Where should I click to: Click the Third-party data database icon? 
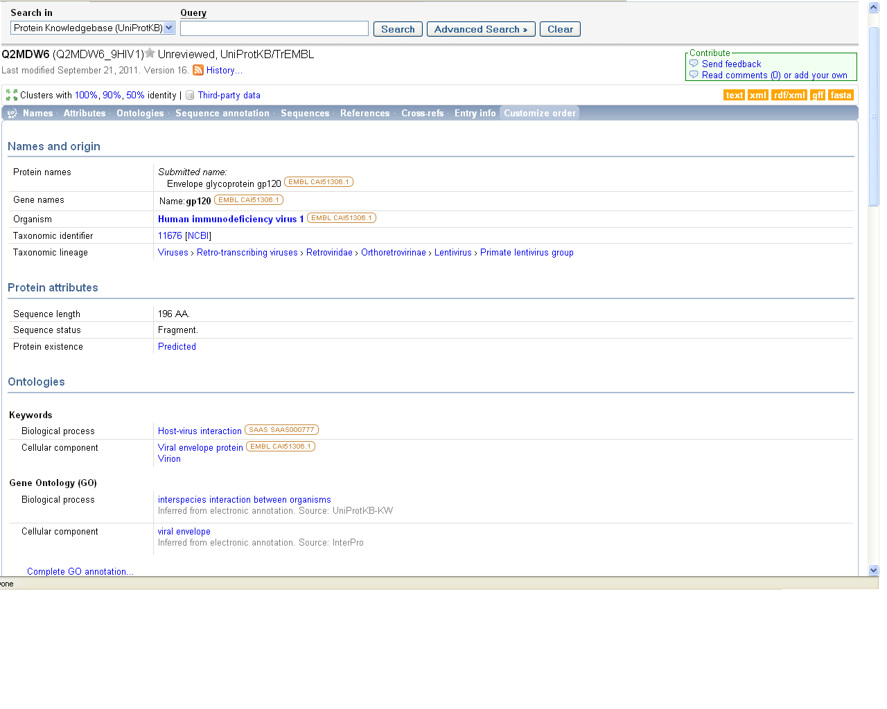pos(190,96)
